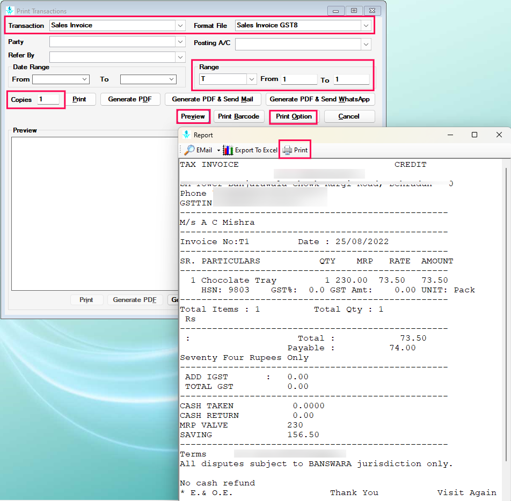
Task: Minimize the Print Transactions window
Action: click(x=335, y=11)
